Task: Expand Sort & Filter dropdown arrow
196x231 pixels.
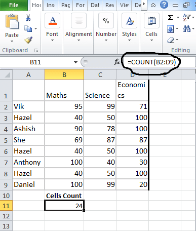Action: [193, 17]
